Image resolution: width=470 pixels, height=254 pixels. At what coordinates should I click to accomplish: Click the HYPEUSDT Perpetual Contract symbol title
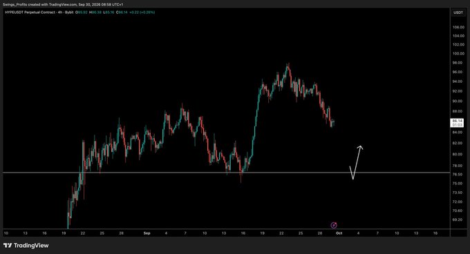tap(30, 12)
